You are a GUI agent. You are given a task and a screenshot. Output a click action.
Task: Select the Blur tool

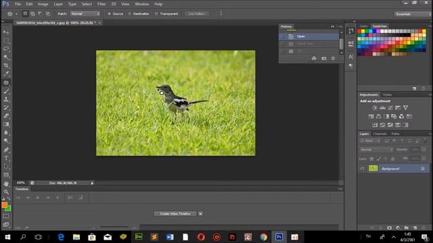pyautogui.click(x=6, y=132)
